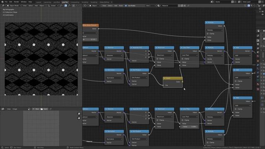Screen dimensions: 265x149
Task: Open the Global transform orientation dropdown
Action: (x=53, y=5)
